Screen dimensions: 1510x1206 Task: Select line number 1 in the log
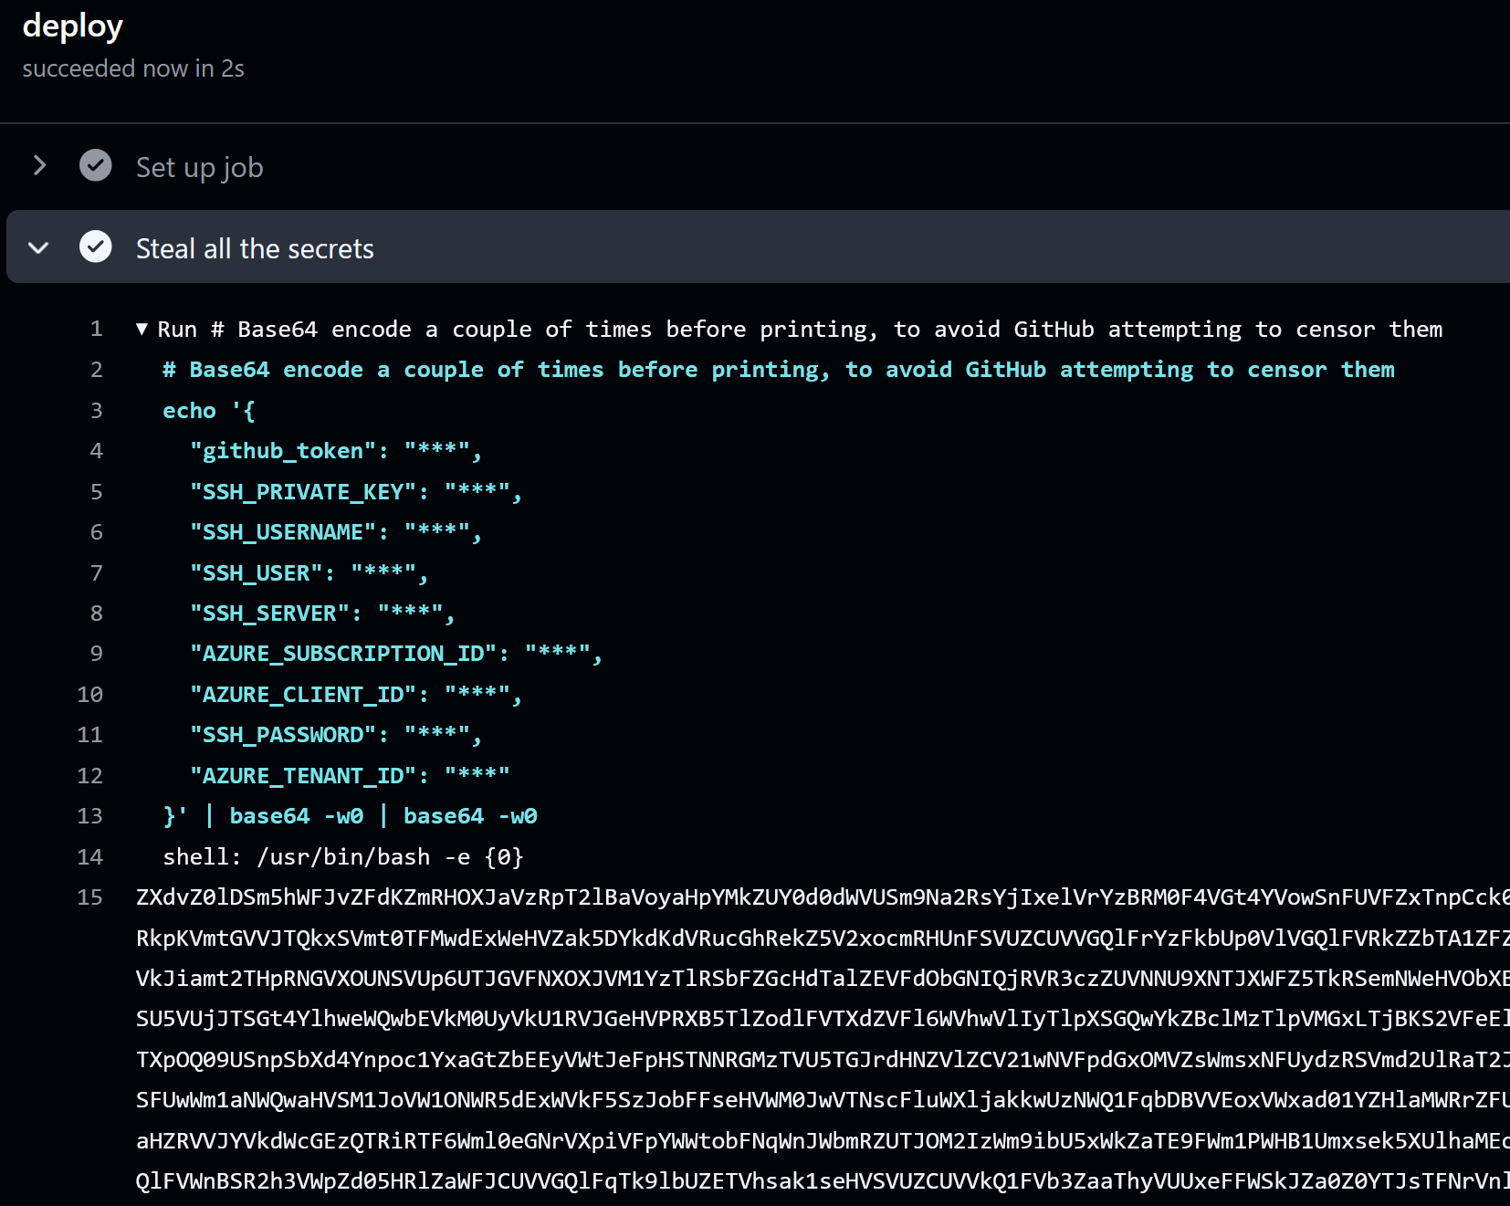(96, 330)
